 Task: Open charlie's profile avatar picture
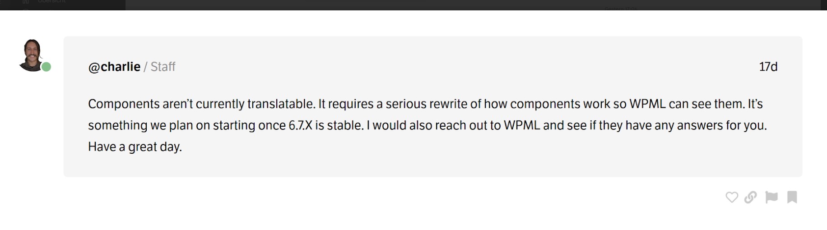coord(32,54)
